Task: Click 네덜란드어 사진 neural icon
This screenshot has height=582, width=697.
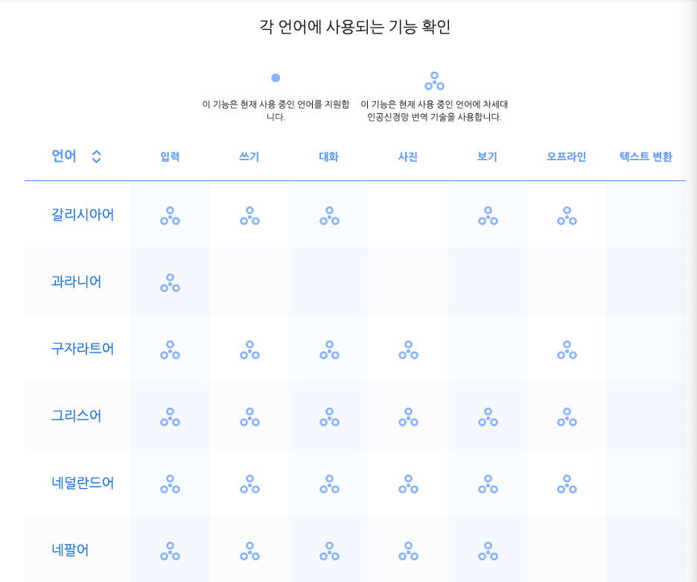Action: (409, 484)
